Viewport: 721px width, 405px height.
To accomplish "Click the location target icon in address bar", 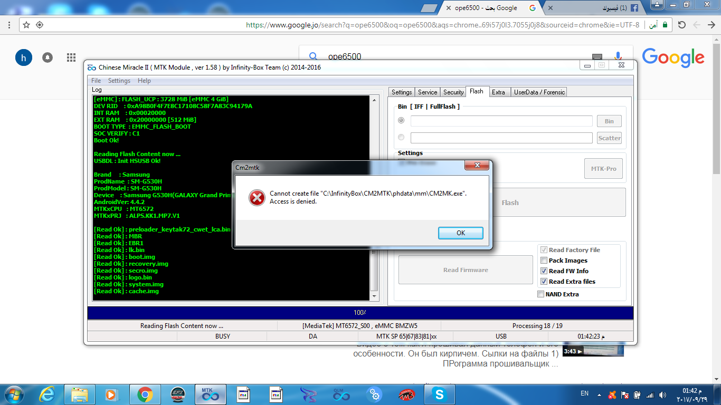I will (x=40, y=25).
